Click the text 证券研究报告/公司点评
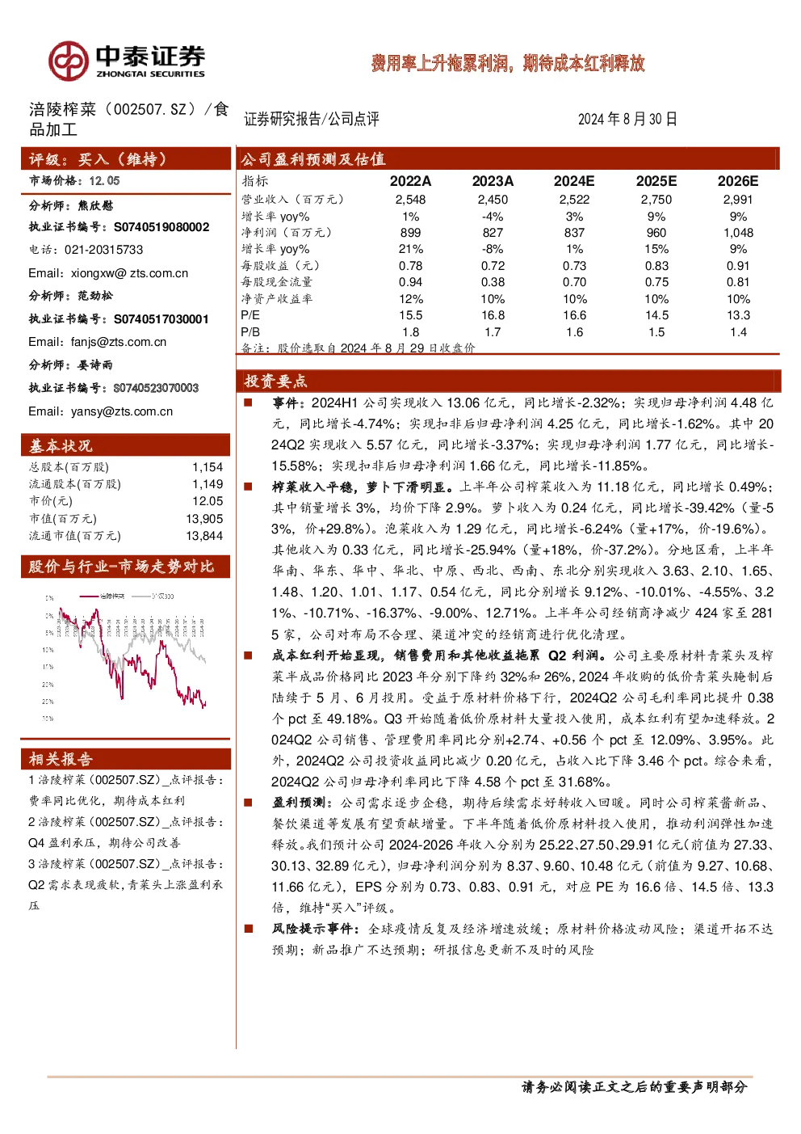Image resolution: width=801 pixels, height=1134 pixels. click(x=312, y=119)
